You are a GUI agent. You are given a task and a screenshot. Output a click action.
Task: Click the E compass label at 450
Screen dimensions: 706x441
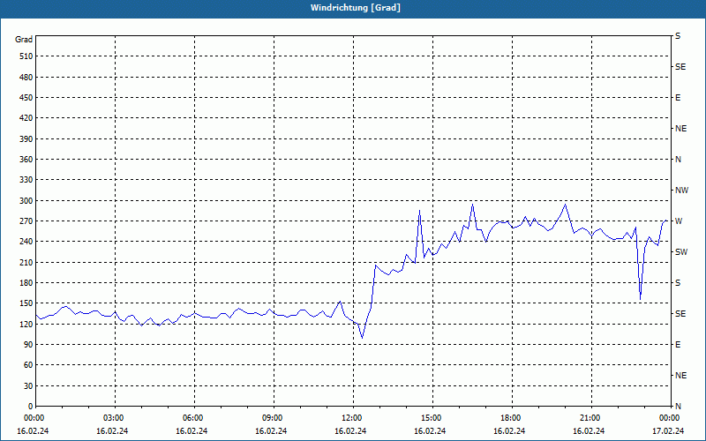678,98
